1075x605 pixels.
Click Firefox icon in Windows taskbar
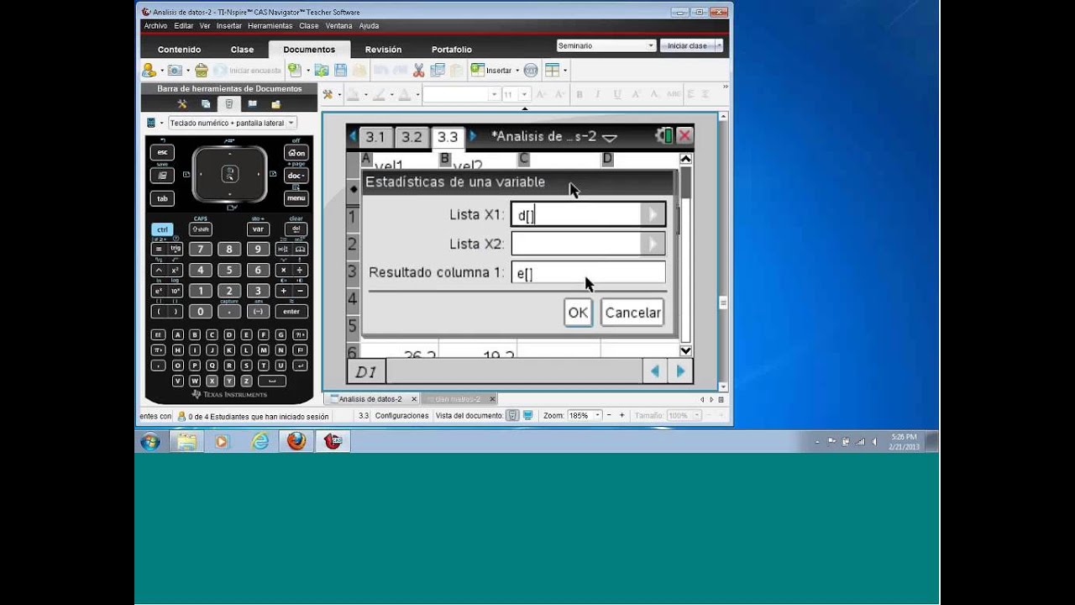point(296,441)
